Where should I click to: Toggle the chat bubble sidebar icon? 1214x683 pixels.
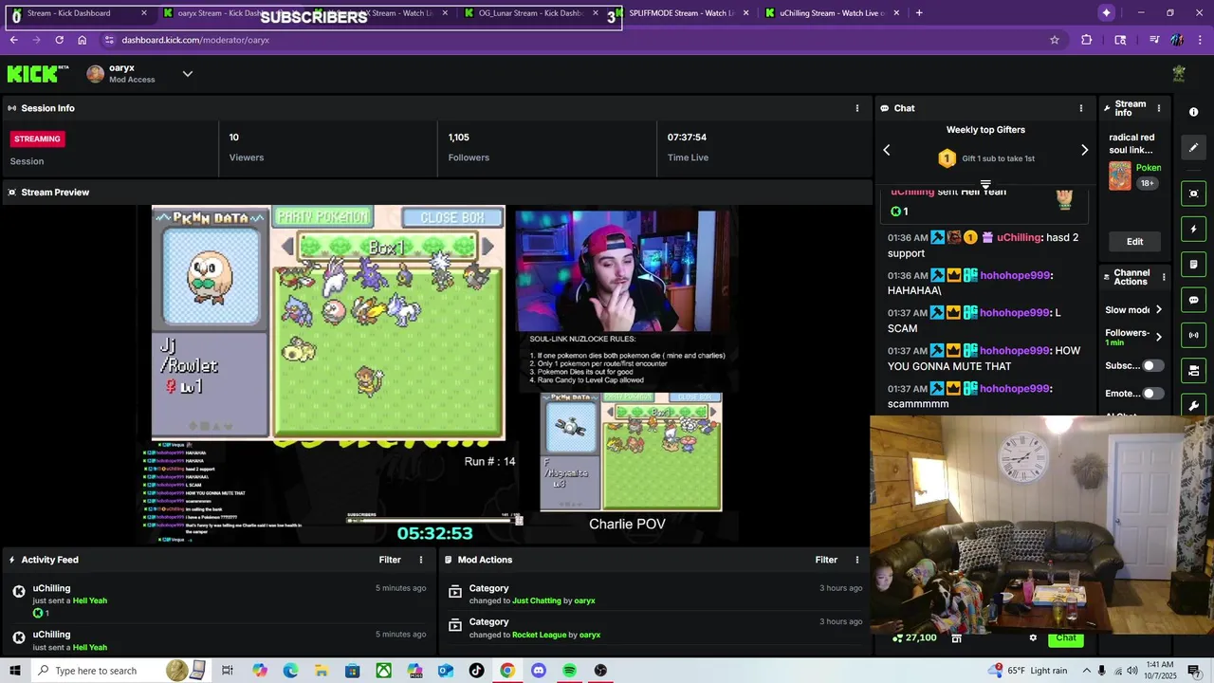[1193, 300]
